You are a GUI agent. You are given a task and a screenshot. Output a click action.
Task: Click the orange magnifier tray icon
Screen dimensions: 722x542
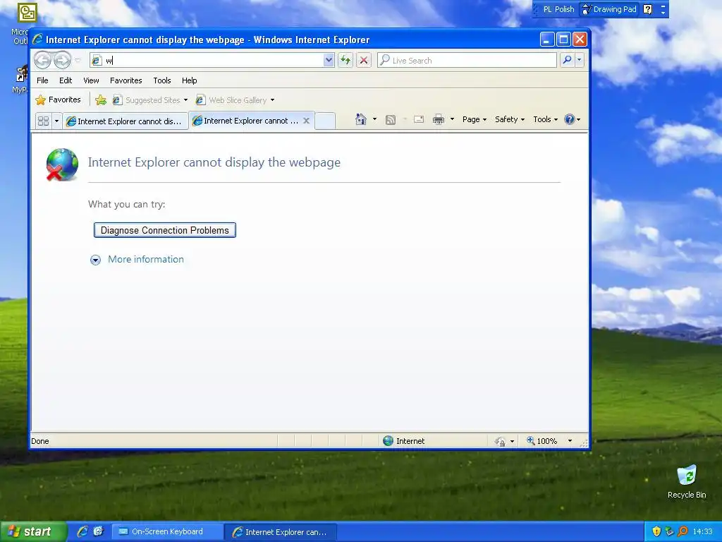[x=683, y=531]
